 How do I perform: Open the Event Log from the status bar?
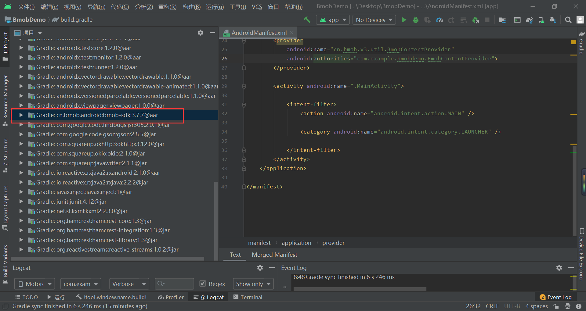tap(559, 297)
